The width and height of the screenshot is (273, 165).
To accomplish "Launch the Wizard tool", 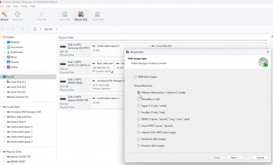I will click(x=4, y=16).
